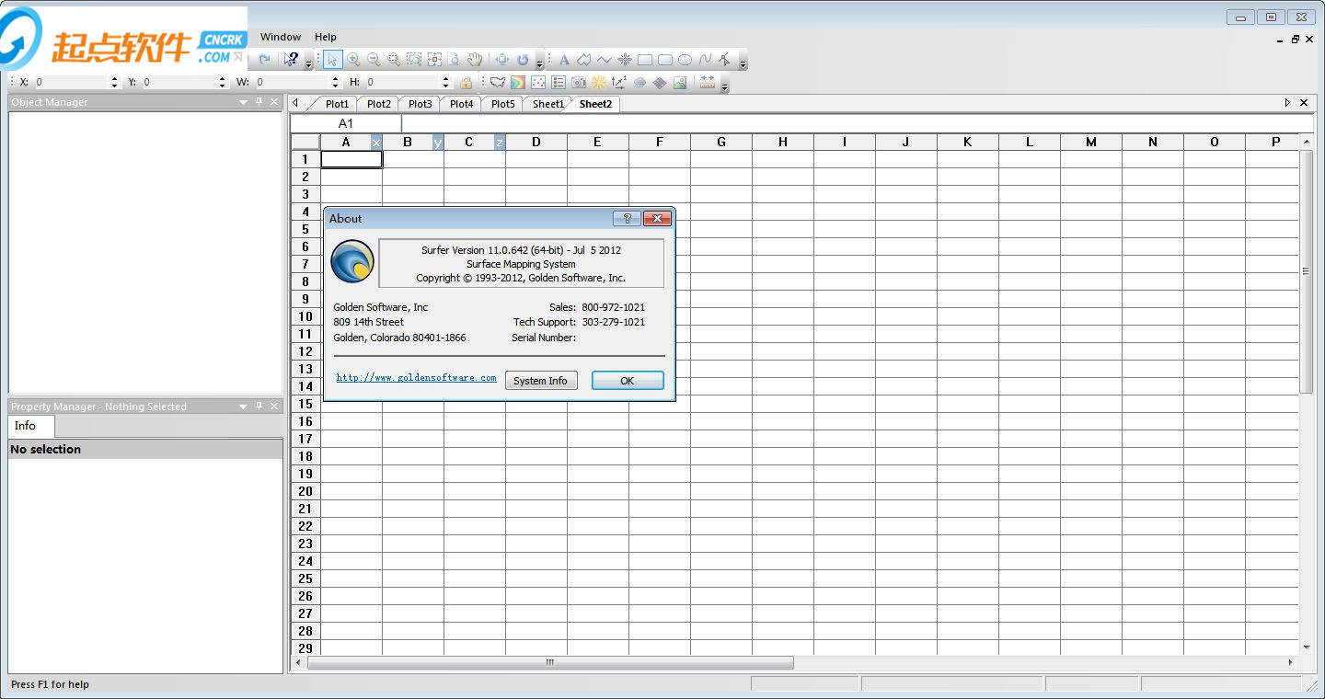Viewport: 1325px width, 699px height.
Task: Click the New Watershed Map icon
Action: click(x=639, y=83)
